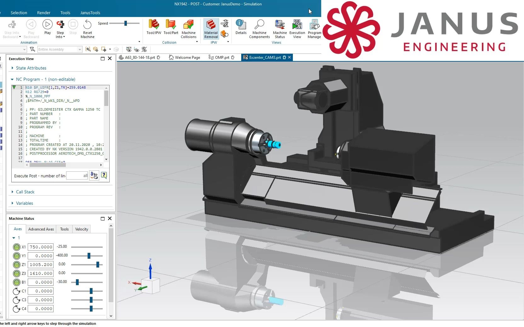This screenshot has height=327, width=524.
Task: Maximize the Execution View panel
Action: [103, 58]
